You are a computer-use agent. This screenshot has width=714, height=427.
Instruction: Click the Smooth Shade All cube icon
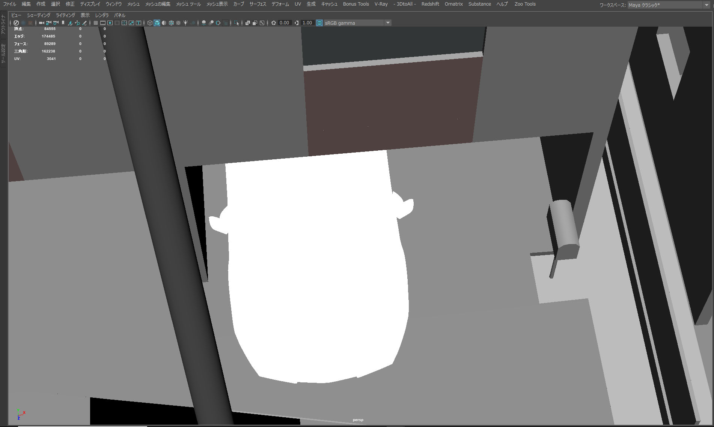157,23
